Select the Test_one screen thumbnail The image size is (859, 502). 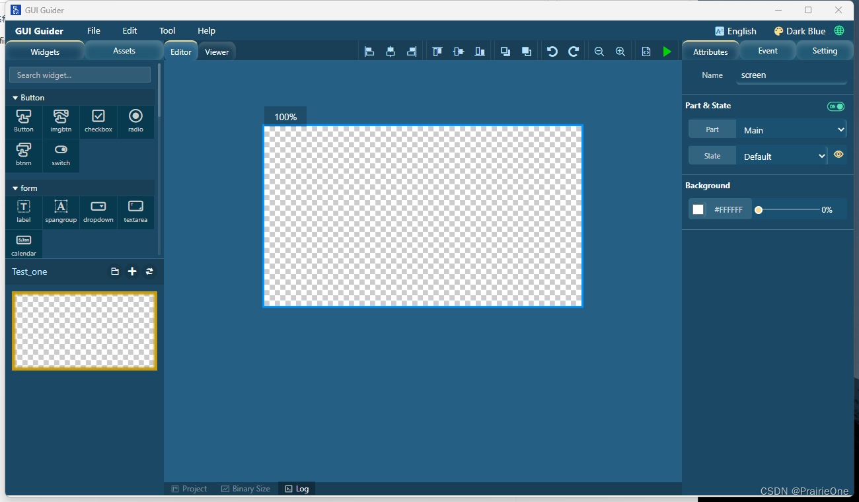[x=85, y=331]
